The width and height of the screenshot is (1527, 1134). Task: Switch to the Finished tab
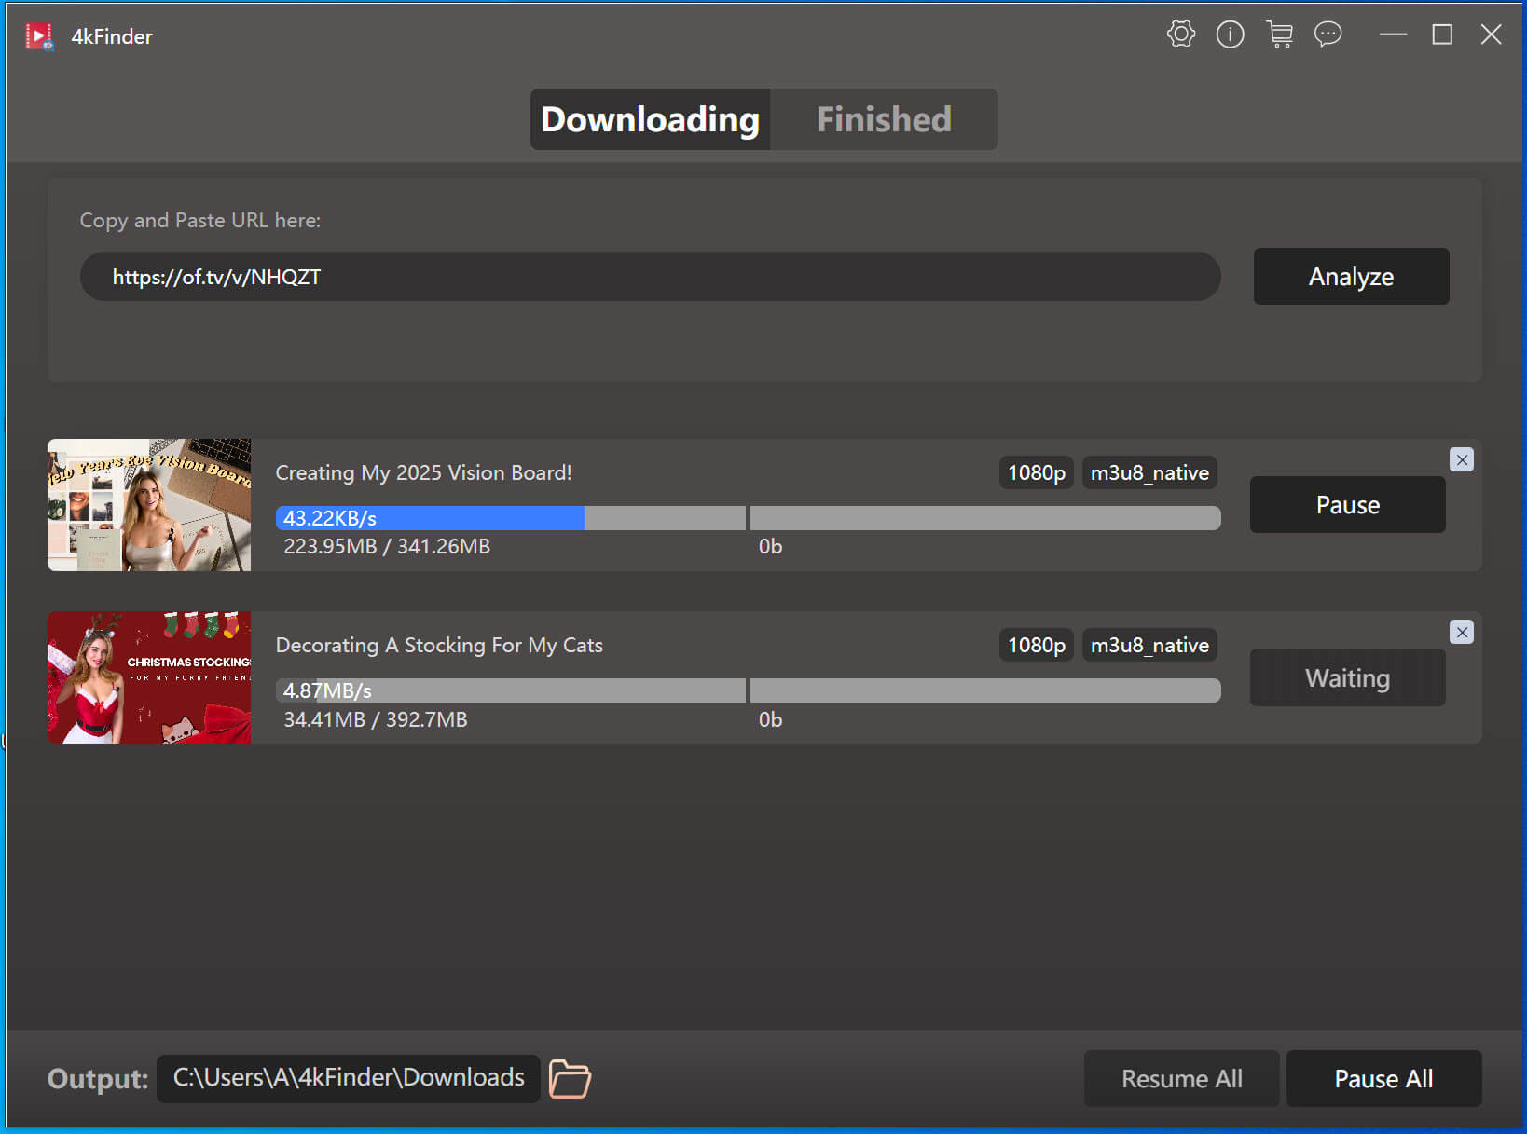tap(883, 119)
